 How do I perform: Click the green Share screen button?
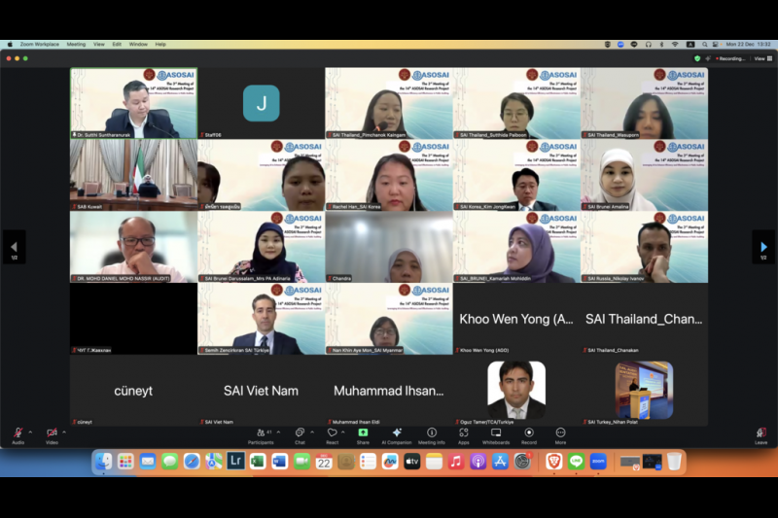pos(363,434)
